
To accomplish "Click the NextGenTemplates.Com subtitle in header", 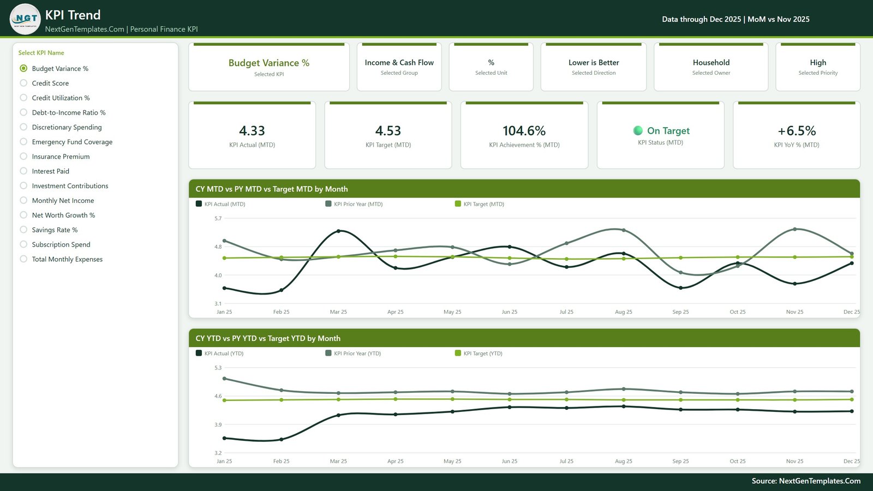I will click(121, 29).
